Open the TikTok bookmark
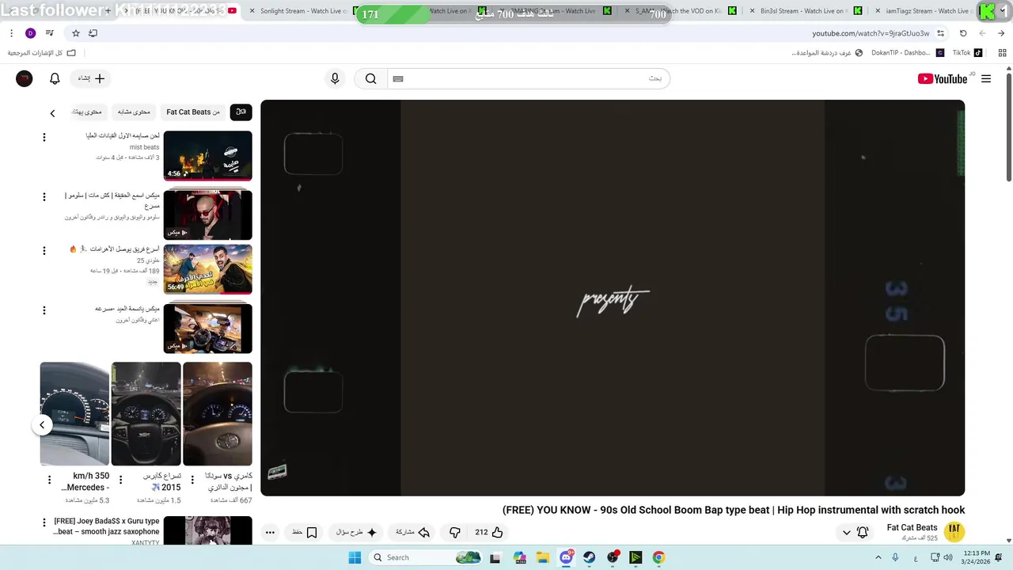 click(967, 53)
